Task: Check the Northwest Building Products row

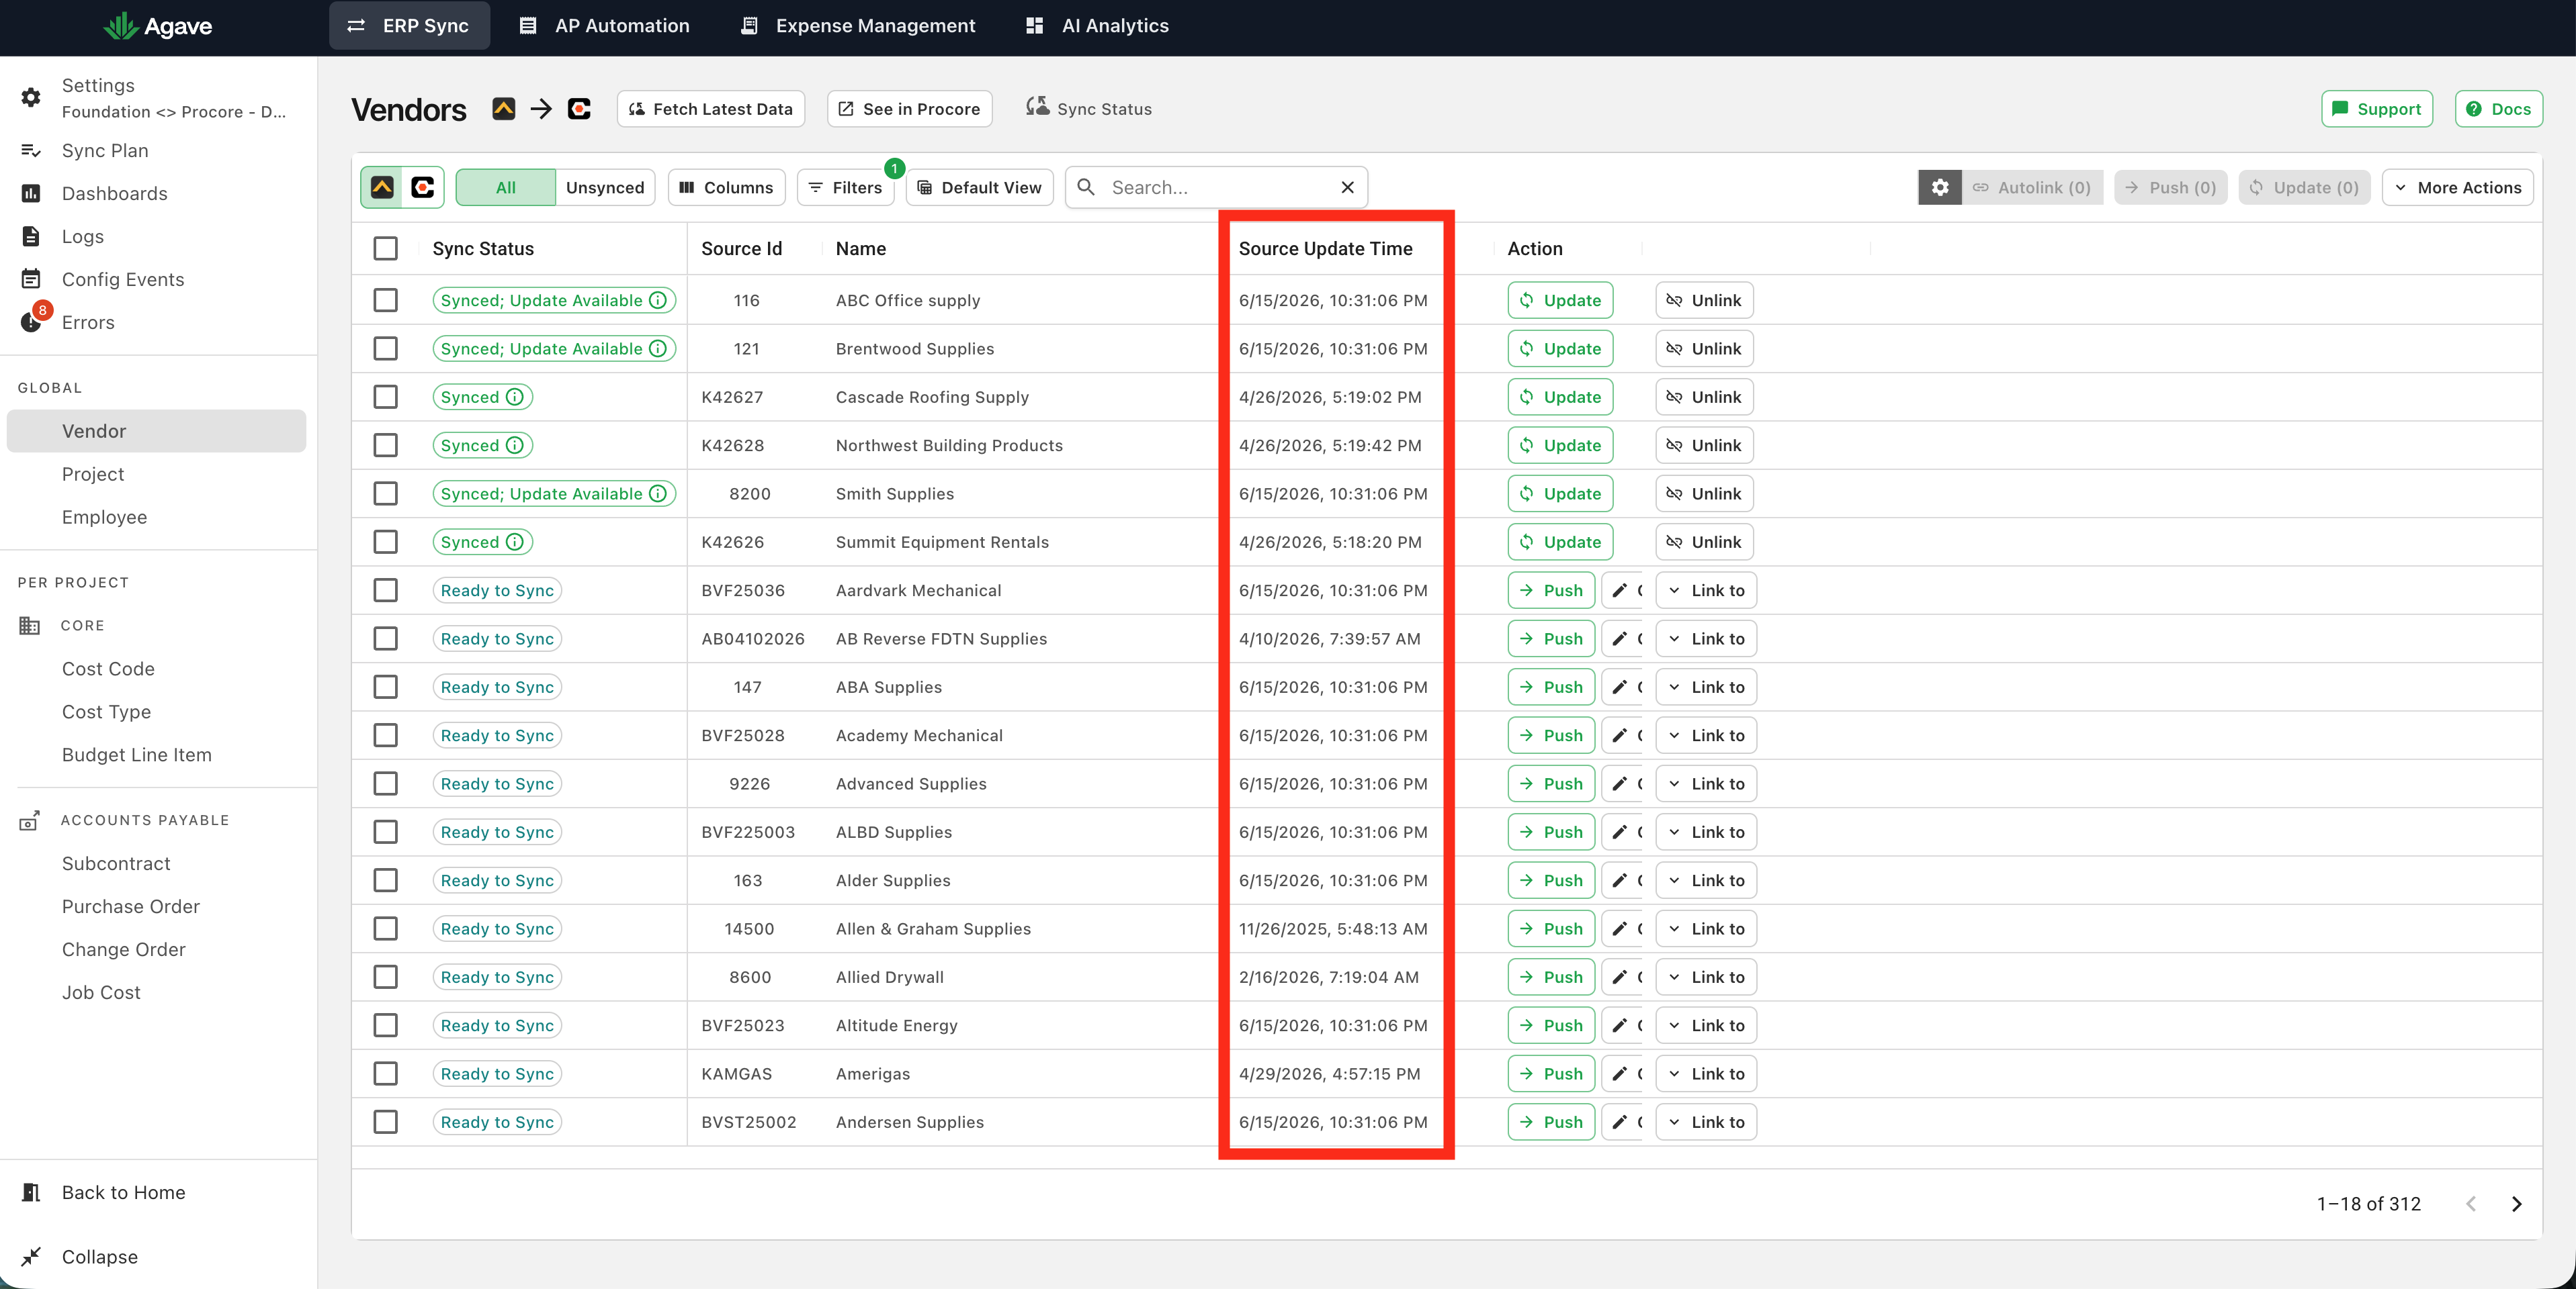Action: tap(386, 446)
